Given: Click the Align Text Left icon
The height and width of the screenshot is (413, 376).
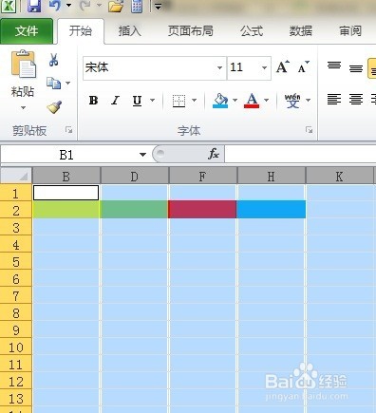Looking at the screenshot, I should pos(334,100).
